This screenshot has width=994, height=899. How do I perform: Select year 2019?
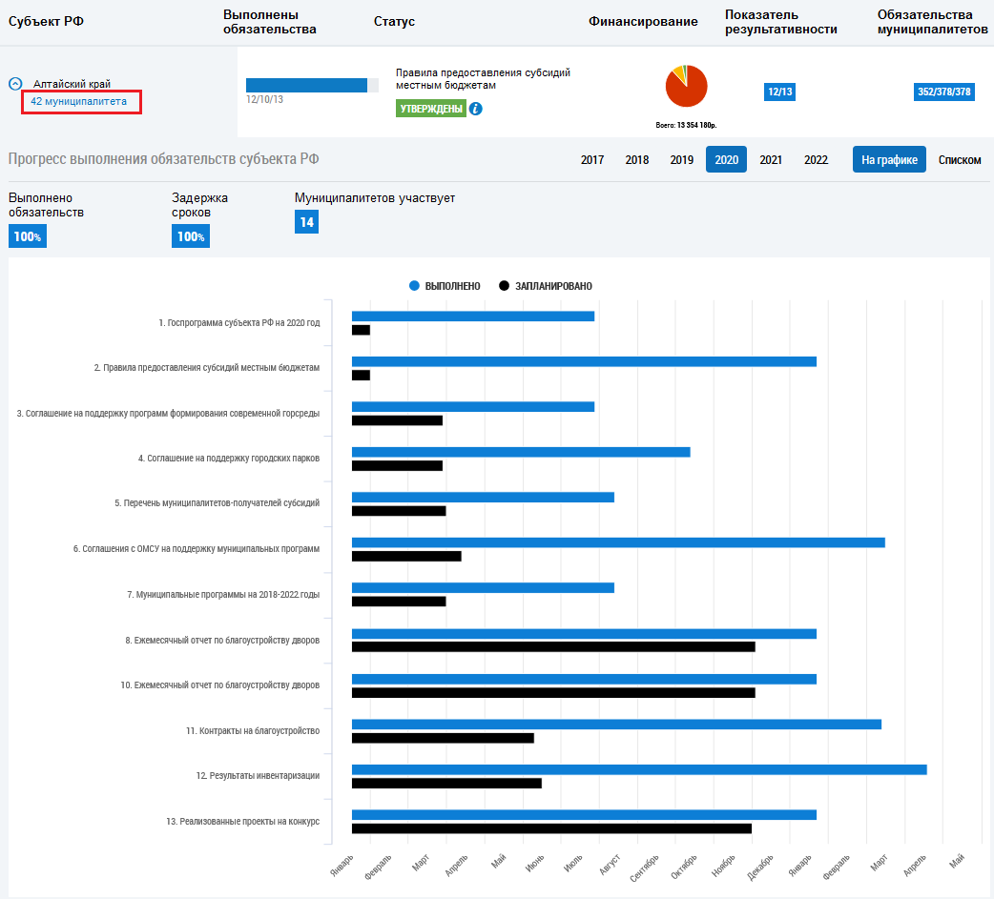point(681,160)
